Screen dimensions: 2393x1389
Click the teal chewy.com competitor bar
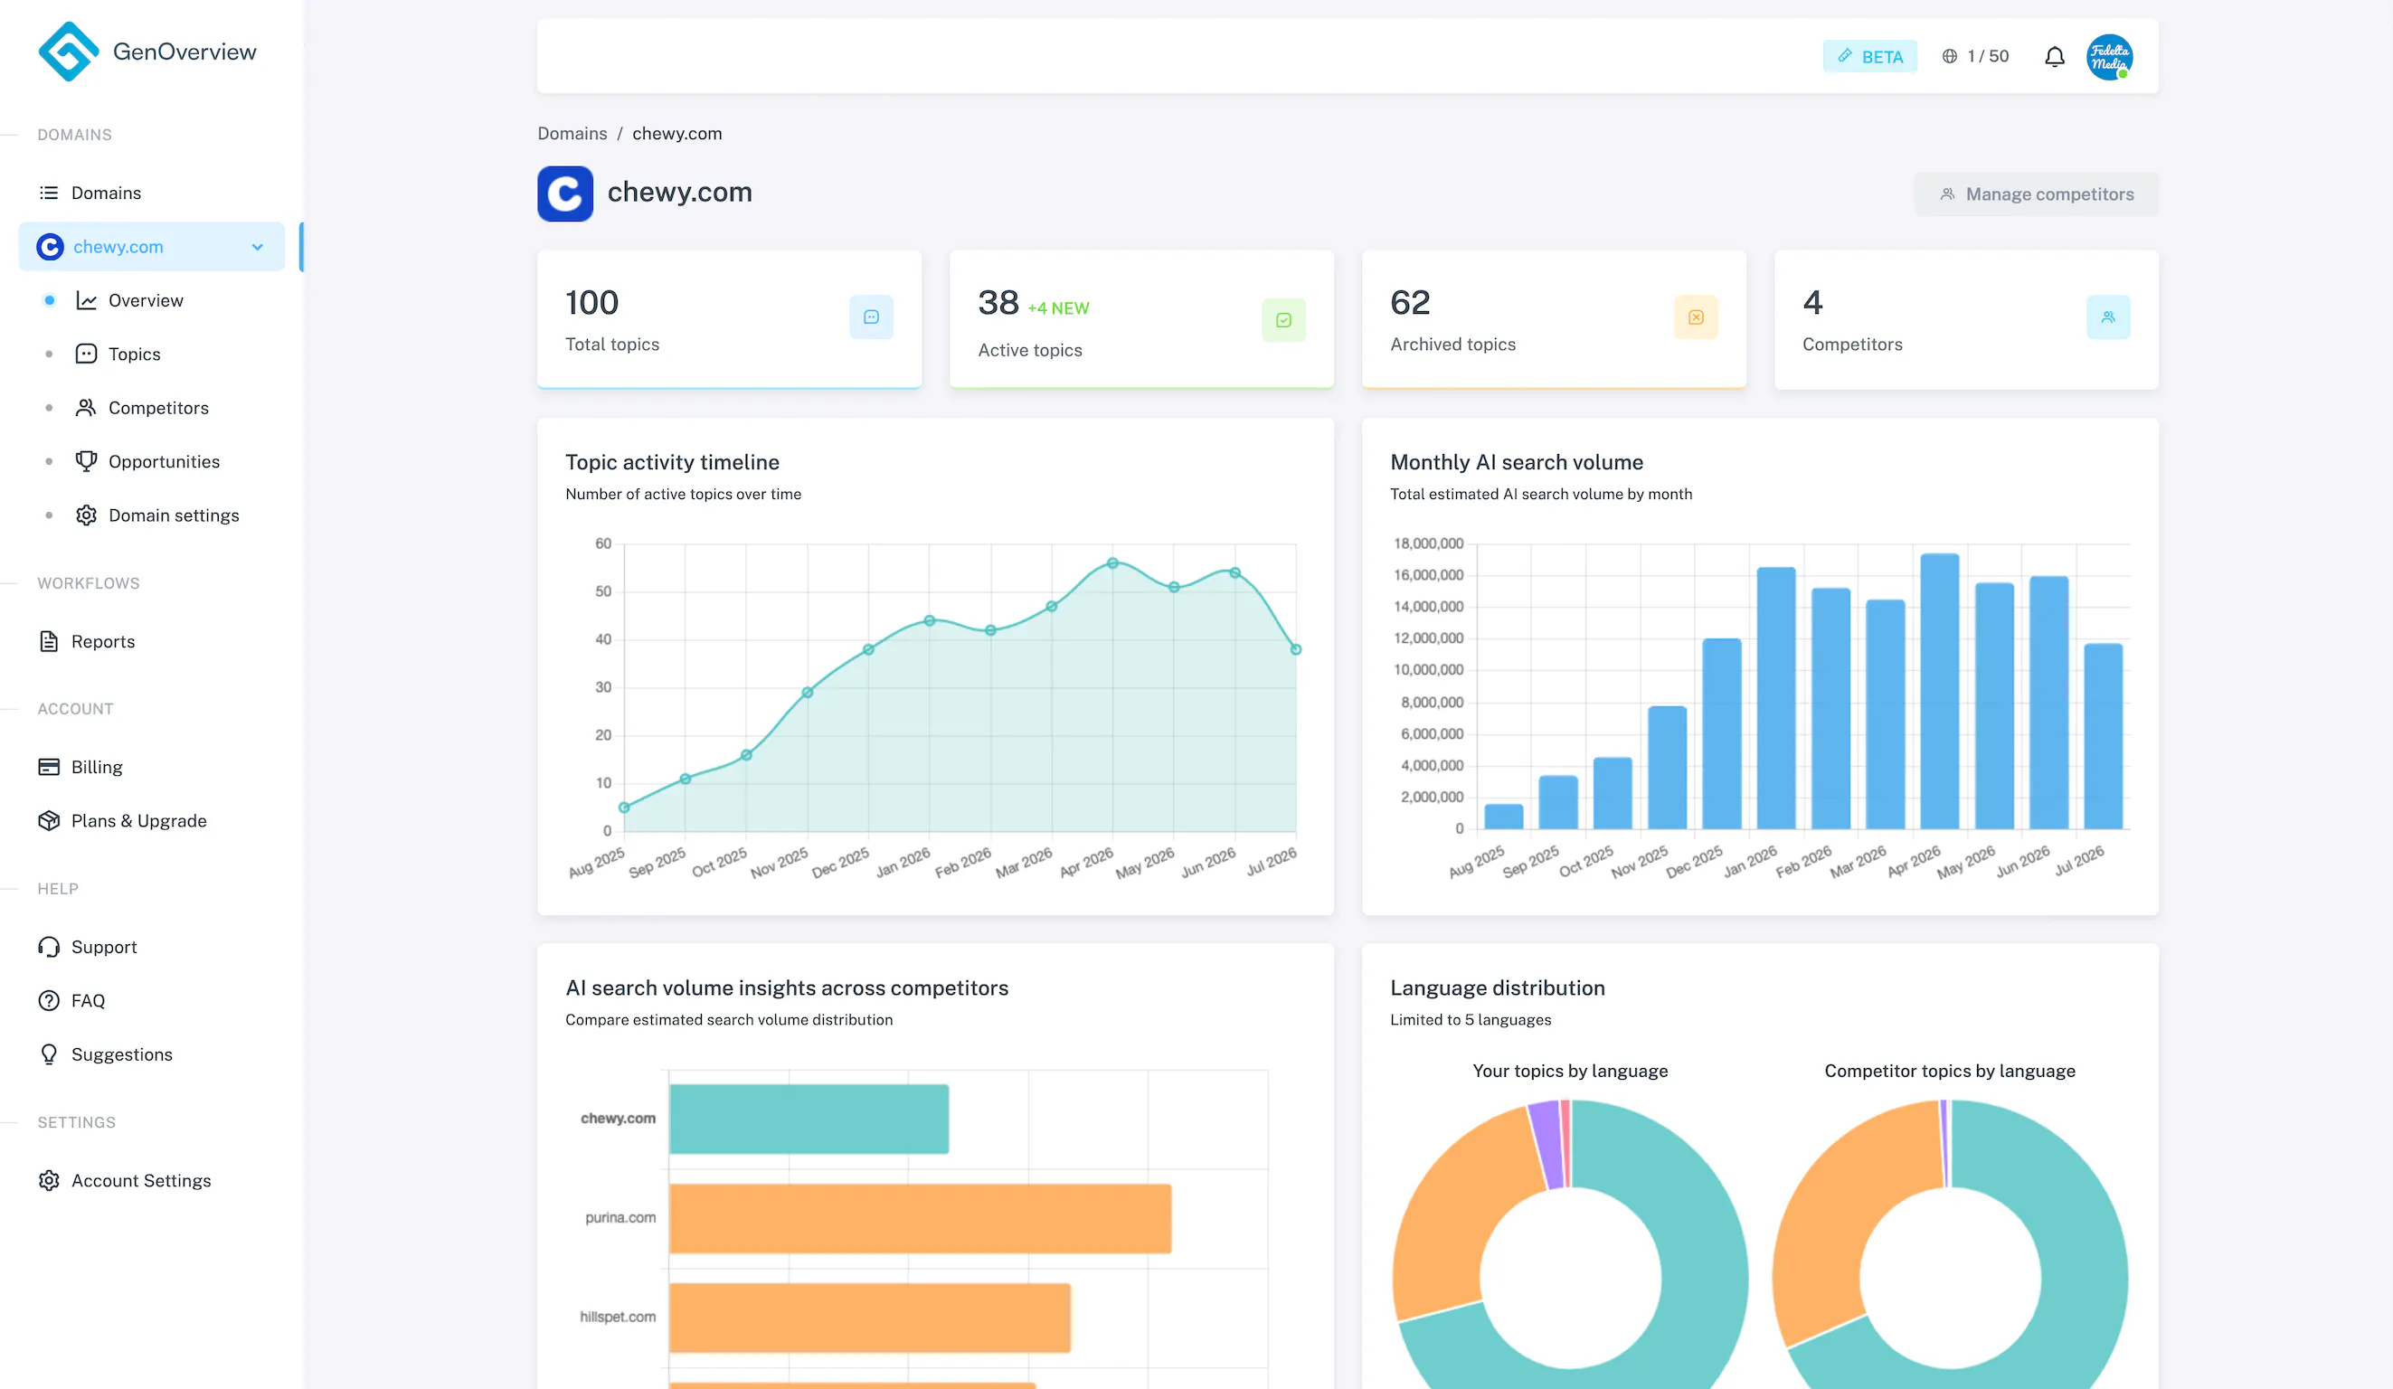tap(809, 1120)
